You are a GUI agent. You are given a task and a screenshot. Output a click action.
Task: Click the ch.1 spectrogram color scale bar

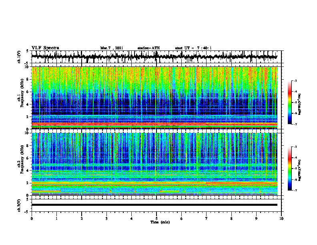tap(290, 102)
